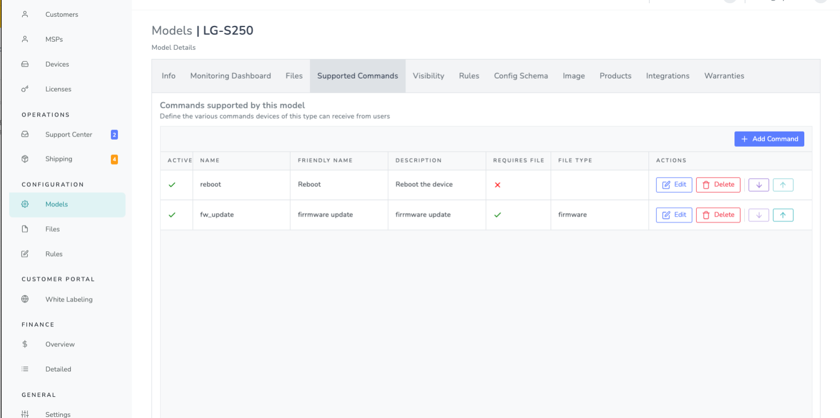The height and width of the screenshot is (418, 840).
Task: Select Models gear icon in sidebar
Action: pyautogui.click(x=25, y=205)
